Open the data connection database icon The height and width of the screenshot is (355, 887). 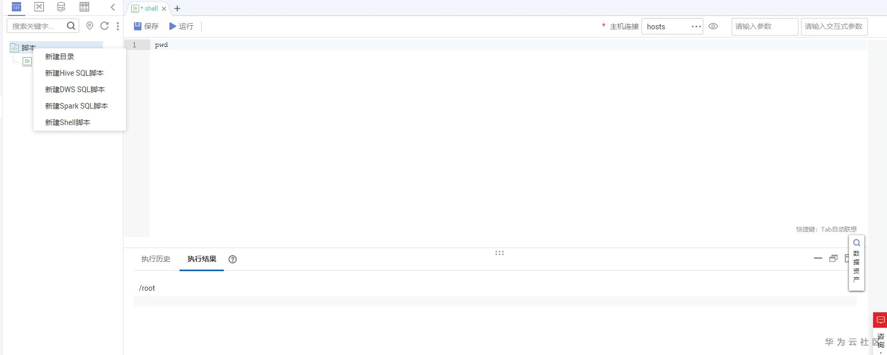click(61, 7)
